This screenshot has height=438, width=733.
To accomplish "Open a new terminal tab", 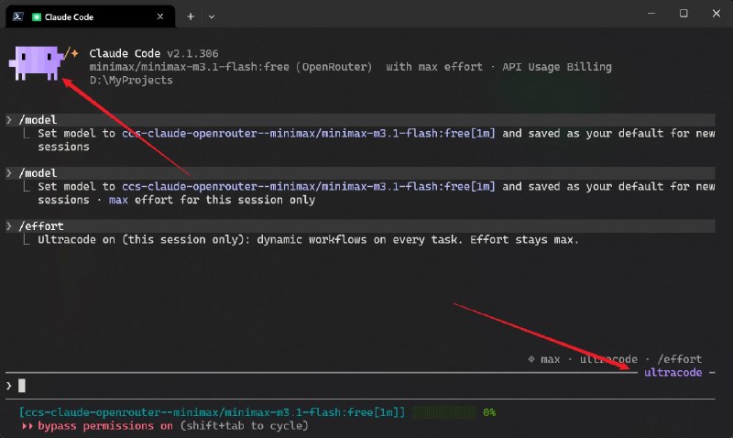I will [191, 16].
